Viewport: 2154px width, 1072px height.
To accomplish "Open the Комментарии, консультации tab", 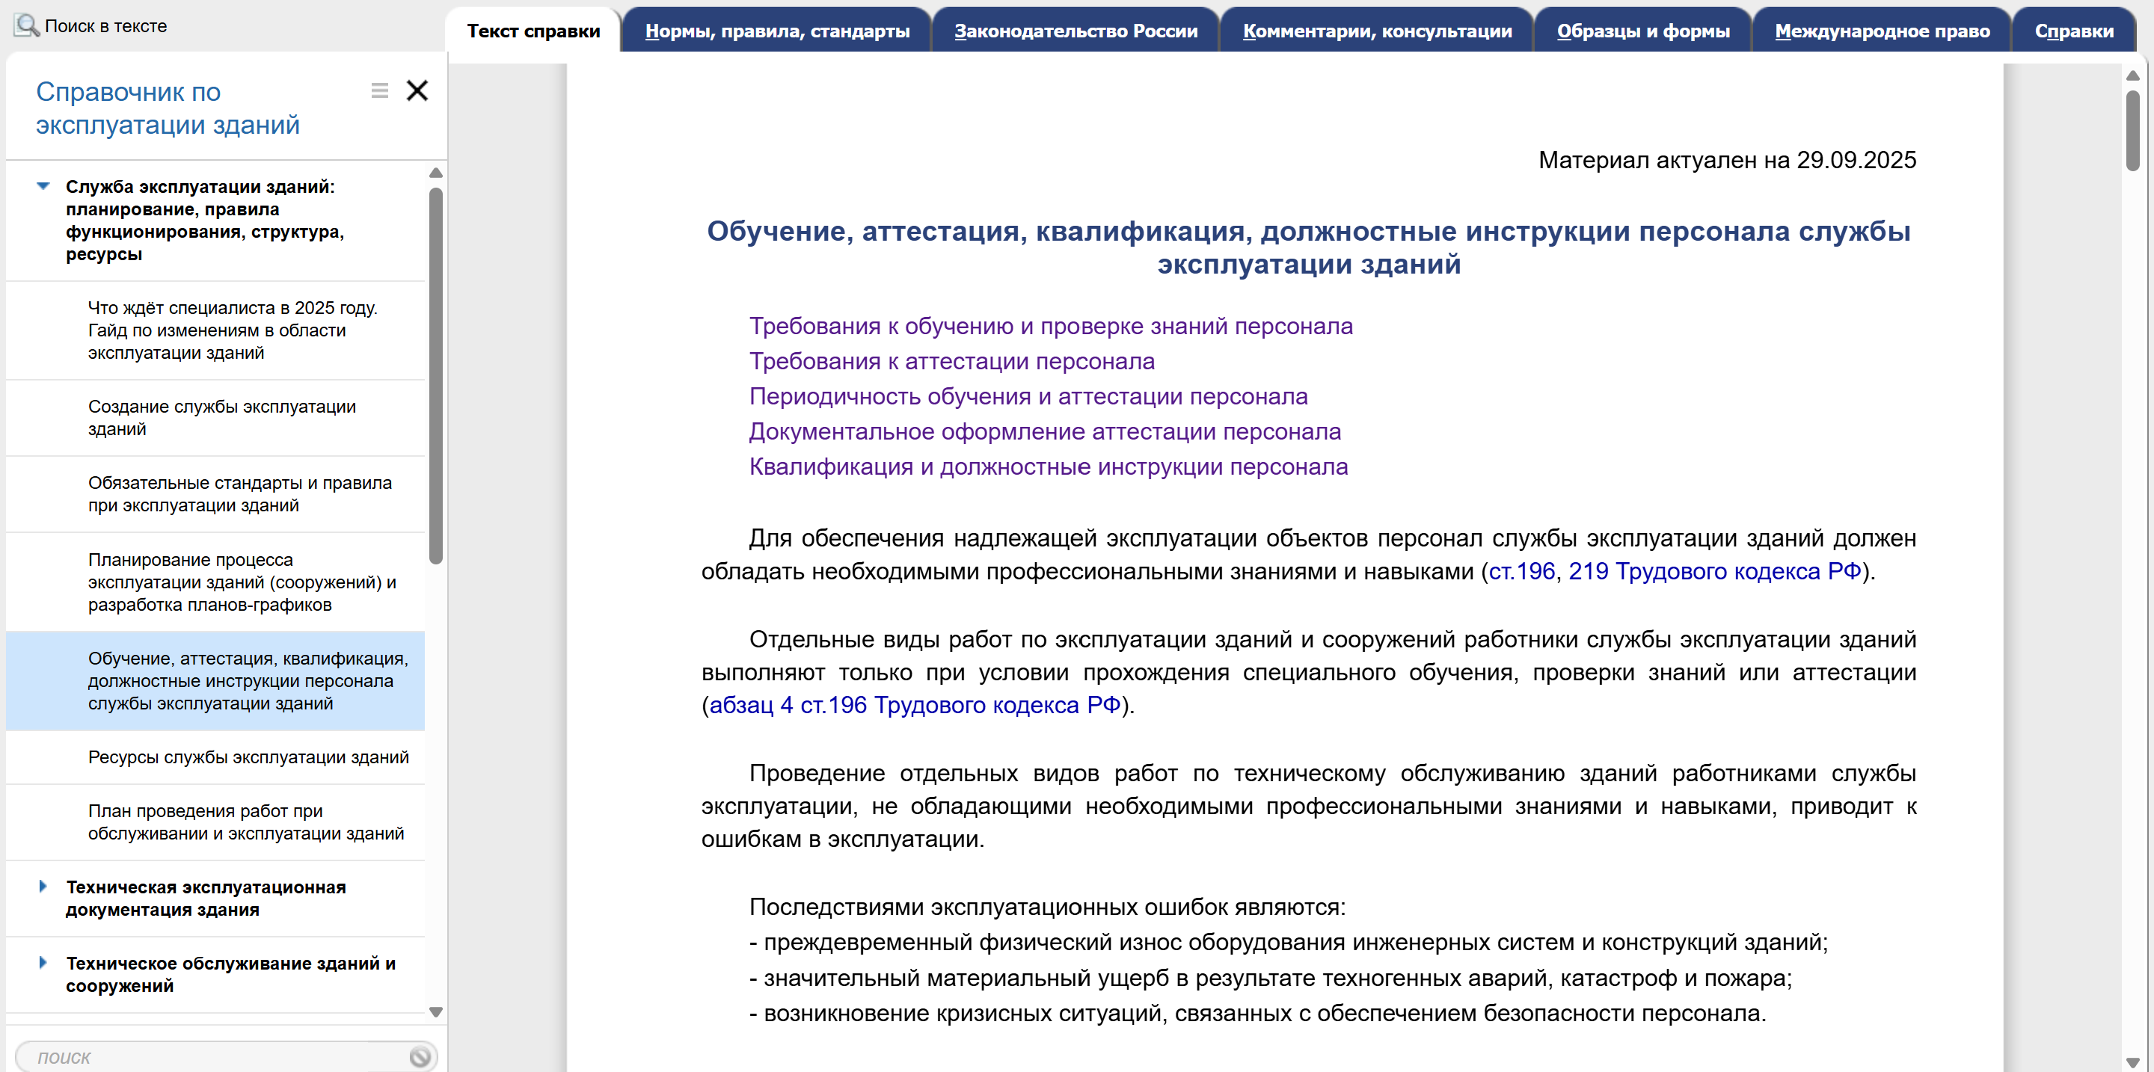I will (x=1376, y=31).
